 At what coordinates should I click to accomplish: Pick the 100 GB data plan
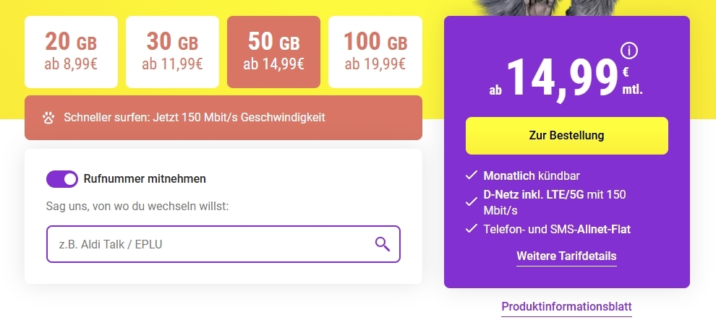375,52
